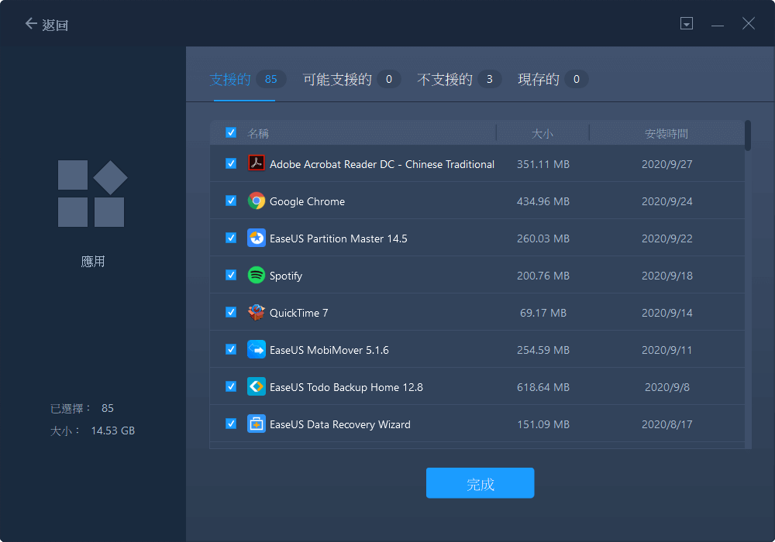The image size is (775, 542).
Task: Uncheck EaseUS Data Recovery Wizard checkbox
Action: (231, 424)
